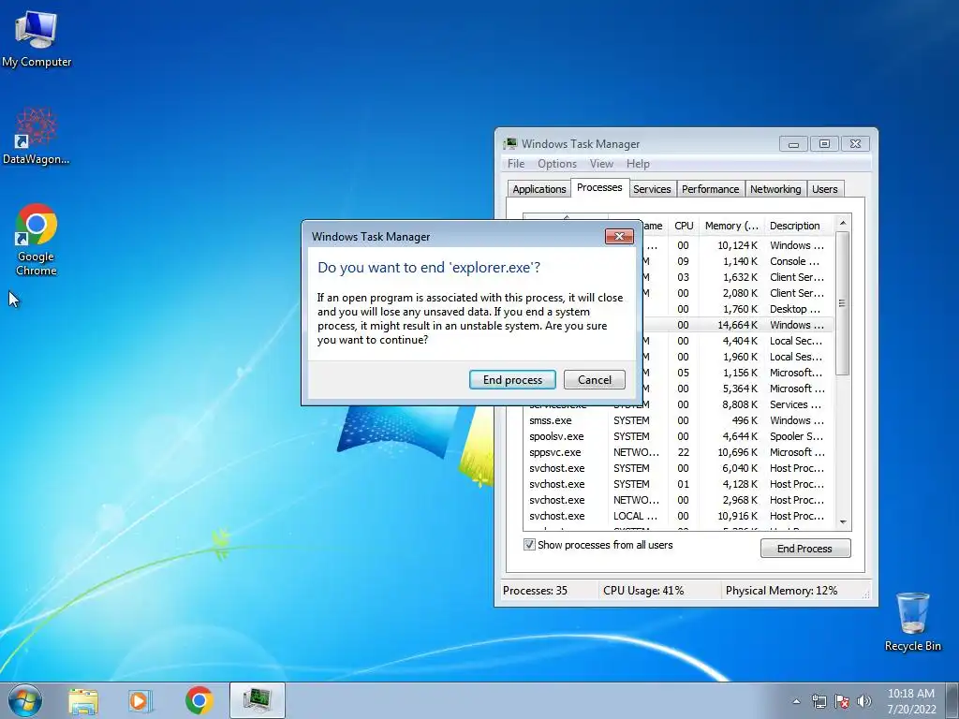Switch to the Performance tab
Image resolution: width=959 pixels, height=719 pixels.
710,189
